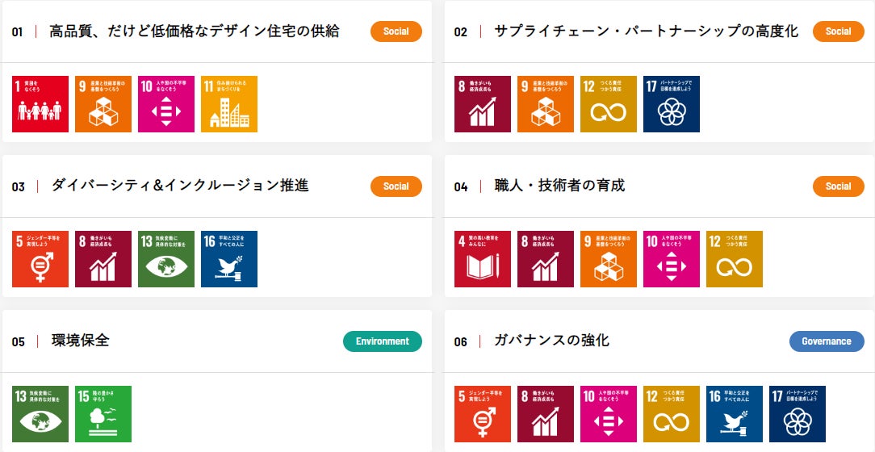This screenshot has height=452, width=875.
Task: Click SDG 5 gender icon under ガバナンスの強化
Action: [483, 414]
